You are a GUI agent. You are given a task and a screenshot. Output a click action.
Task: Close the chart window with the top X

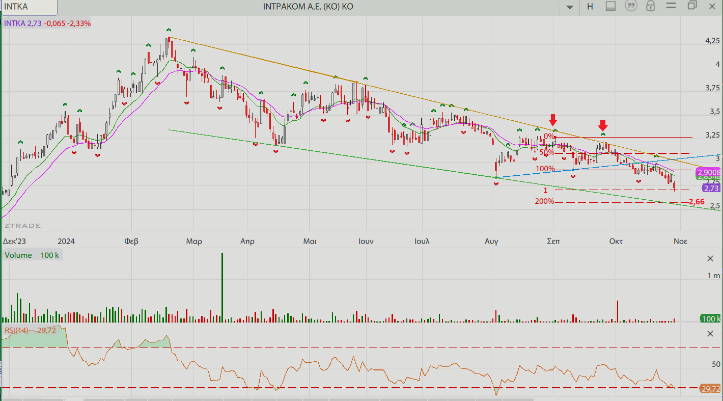click(712, 6)
